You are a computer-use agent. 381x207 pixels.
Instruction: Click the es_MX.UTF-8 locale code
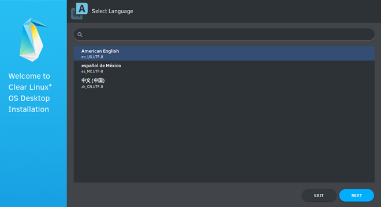tap(92, 71)
